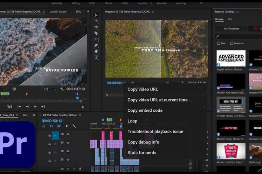
Task: Toggle eye visibility for top video track
Action: point(68,134)
